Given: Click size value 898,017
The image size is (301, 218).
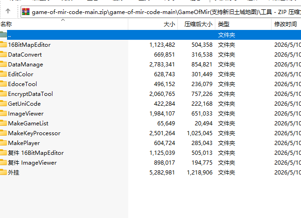Looking at the screenshot, I should pyautogui.click(x=164, y=163).
